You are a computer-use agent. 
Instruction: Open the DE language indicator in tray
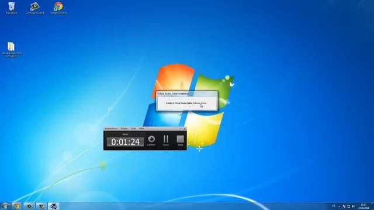pos(334,206)
